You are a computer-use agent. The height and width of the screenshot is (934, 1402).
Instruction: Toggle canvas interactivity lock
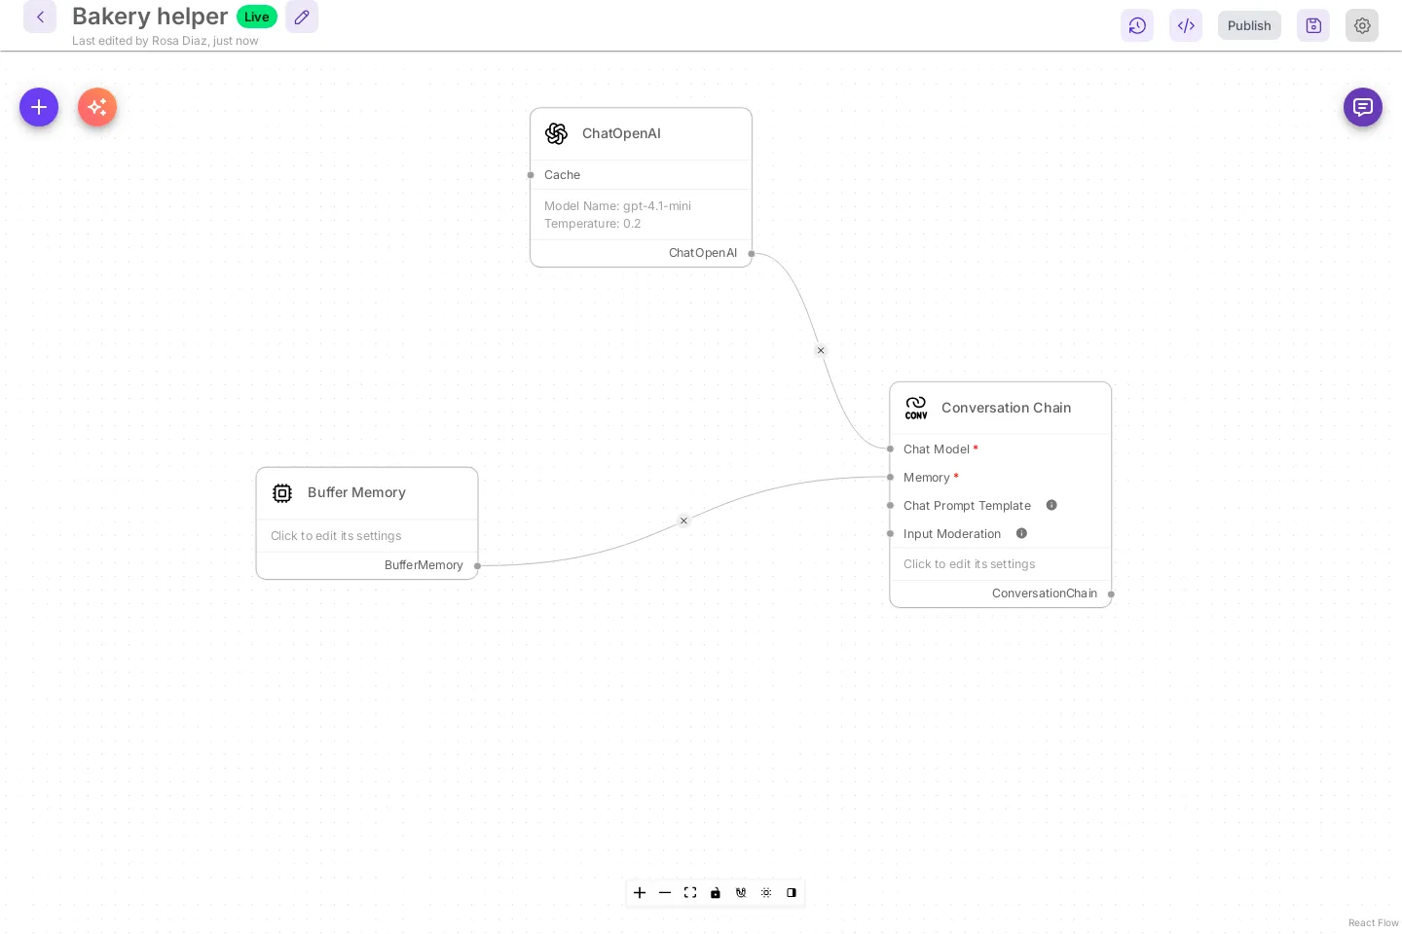716,892
